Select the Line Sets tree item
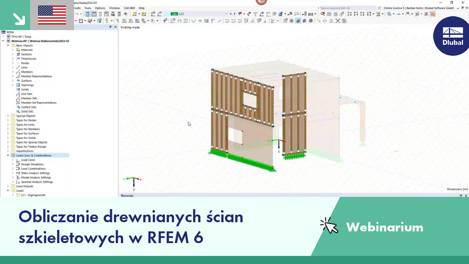The image size is (469, 264). coord(26,94)
